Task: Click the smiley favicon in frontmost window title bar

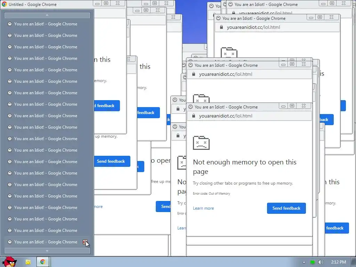Action: point(191,107)
